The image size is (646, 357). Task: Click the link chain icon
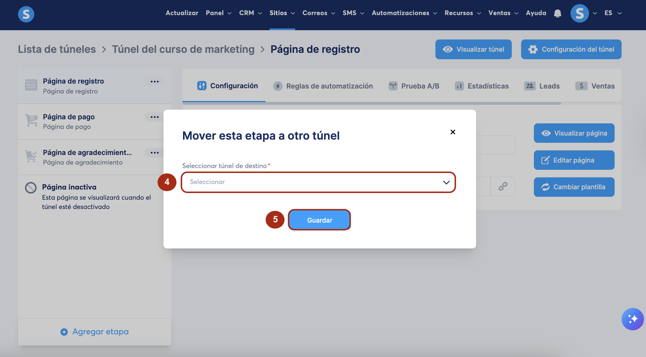(503, 186)
